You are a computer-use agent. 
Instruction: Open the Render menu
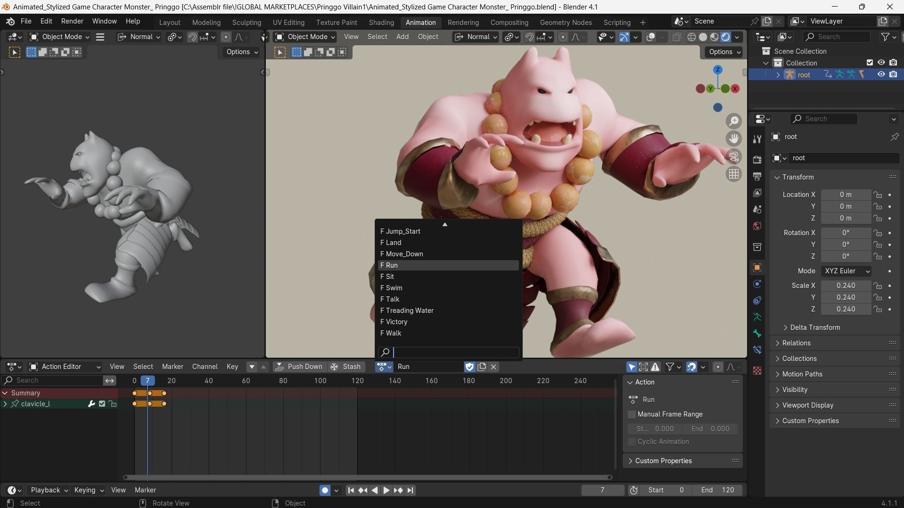[x=72, y=21]
